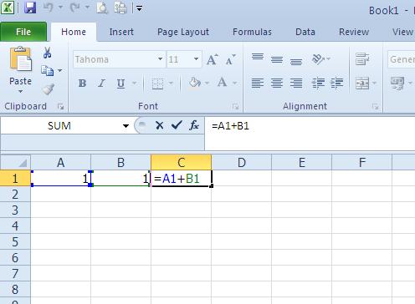Open the green File button
This screenshot has width=415, height=304.
[x=23, y=32]
